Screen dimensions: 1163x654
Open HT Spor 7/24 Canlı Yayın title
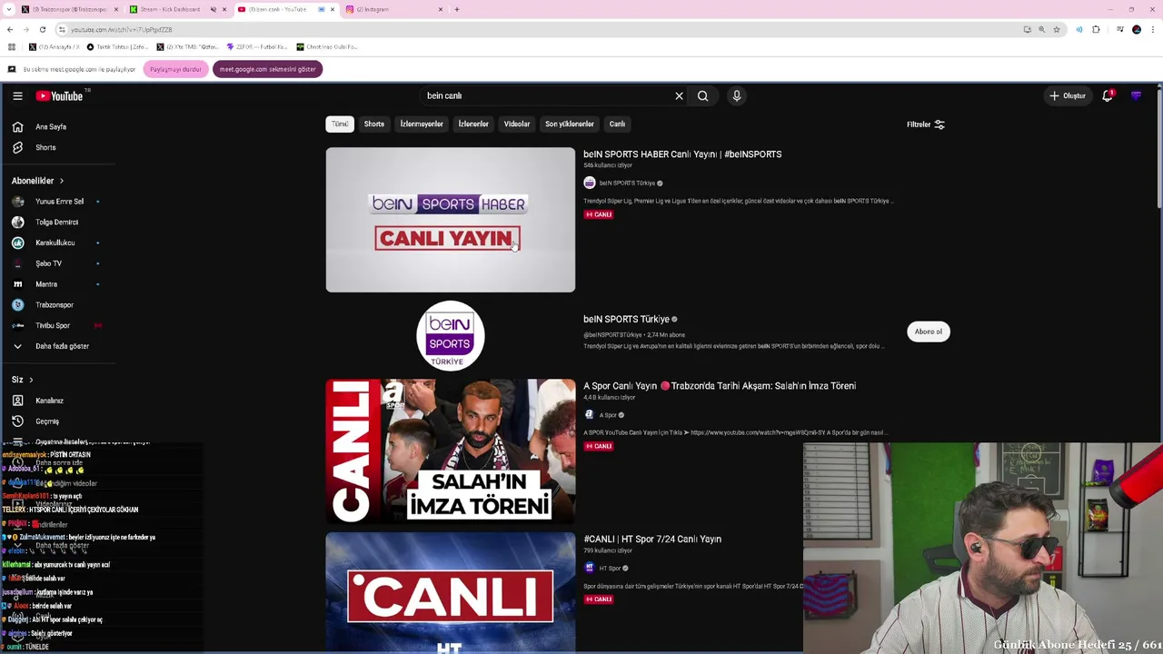point(652,540)
